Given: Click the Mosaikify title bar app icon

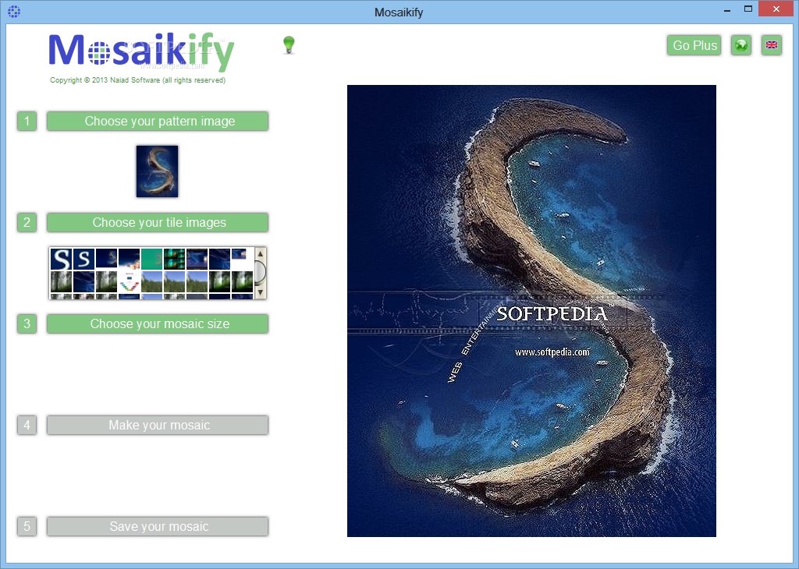Looking at the screenshot, I should 14,11.
